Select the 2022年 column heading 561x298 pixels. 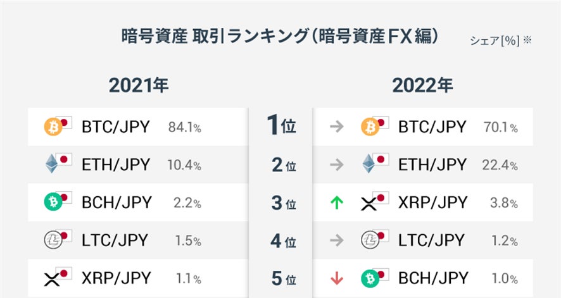coord(422,85)
